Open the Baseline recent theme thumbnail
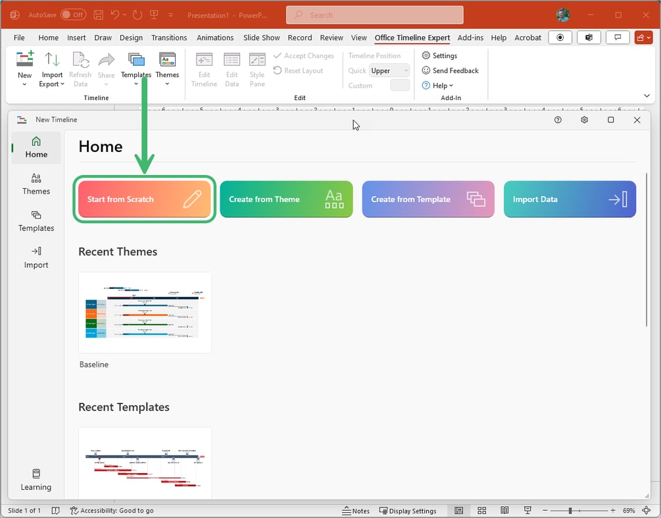This screenshot has width=661, height=518. pos(144,312)
